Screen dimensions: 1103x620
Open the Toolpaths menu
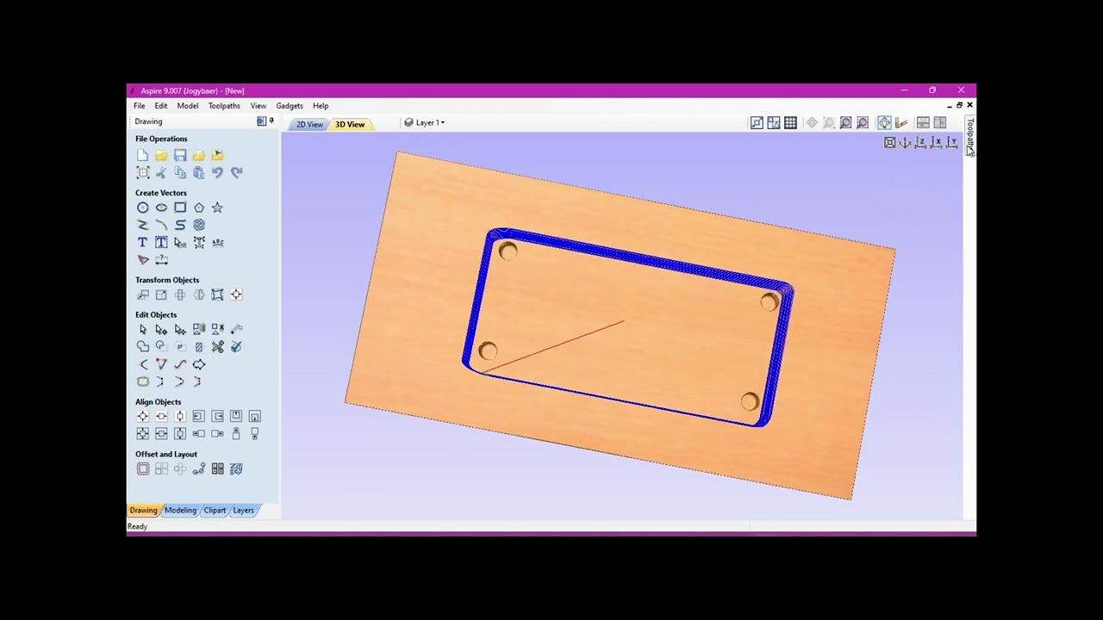pos(224,106)
